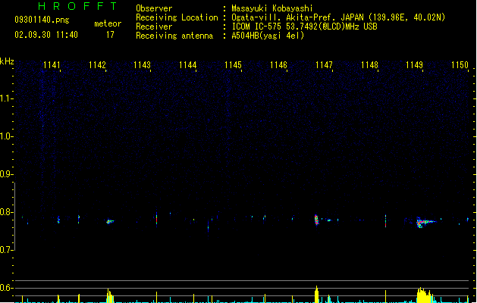Click the 1.1 kHz frequency label

pos(6,98)
